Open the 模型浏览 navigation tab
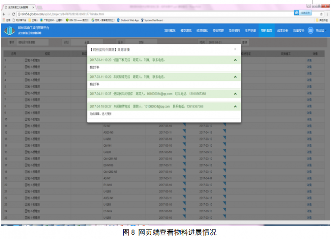 pos(186,31)
